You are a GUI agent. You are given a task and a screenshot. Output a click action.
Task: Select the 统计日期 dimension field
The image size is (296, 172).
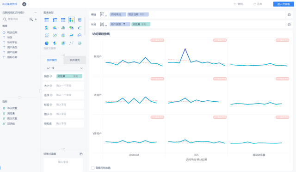pyautogui.click(x=12, y=32)
